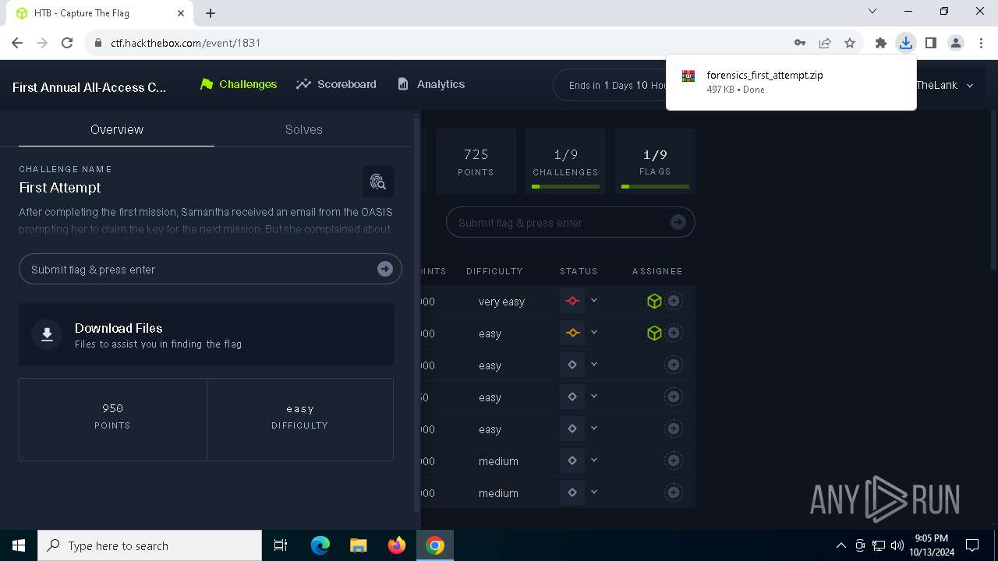Bookmark this page with the star icon
Screen dimensions: 998x561
(x=850, y=43)
